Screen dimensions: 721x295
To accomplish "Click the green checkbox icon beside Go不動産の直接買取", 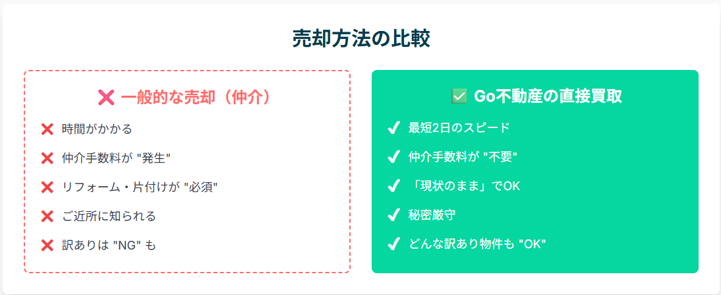I will click(459, 96).
